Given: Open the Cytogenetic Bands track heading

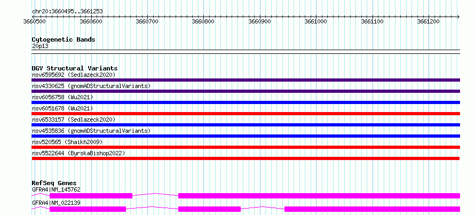Looking at the screenshot, I should pyautogui.click(x=64, y=39).
